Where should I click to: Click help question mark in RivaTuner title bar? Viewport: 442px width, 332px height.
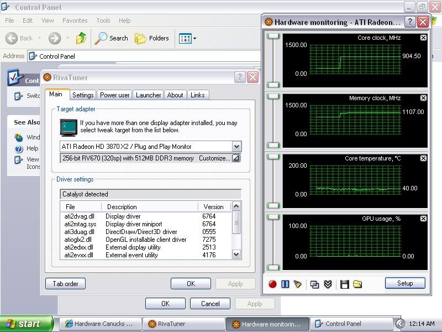click(x=240, y=77)
